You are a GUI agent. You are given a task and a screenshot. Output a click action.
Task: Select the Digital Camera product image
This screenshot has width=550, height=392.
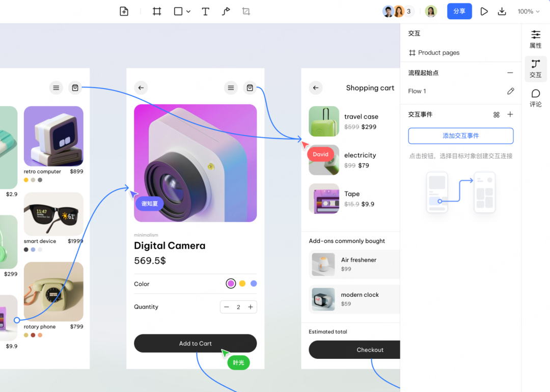(x=196, y=163)
